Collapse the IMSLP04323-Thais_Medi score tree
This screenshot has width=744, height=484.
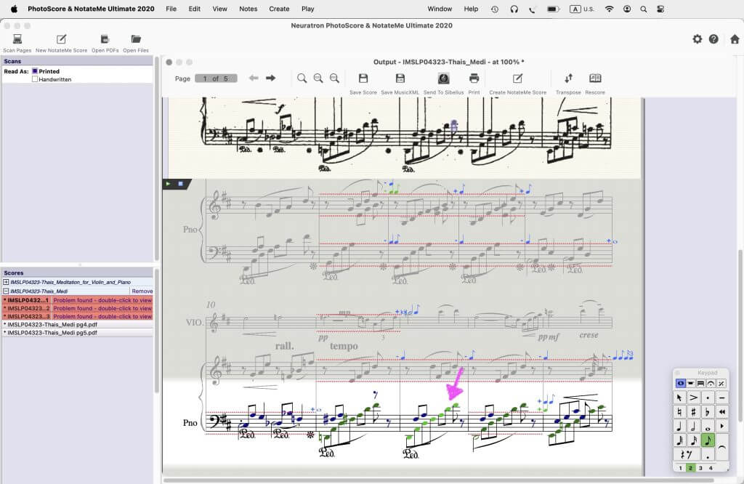(x=6, y=291)
